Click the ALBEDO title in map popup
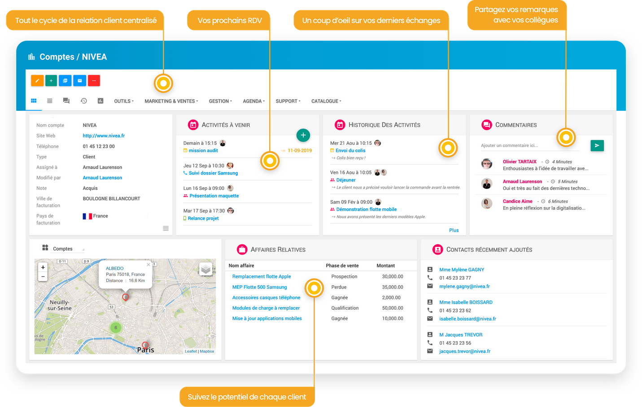The image size is (642, 407). (115, 268)
